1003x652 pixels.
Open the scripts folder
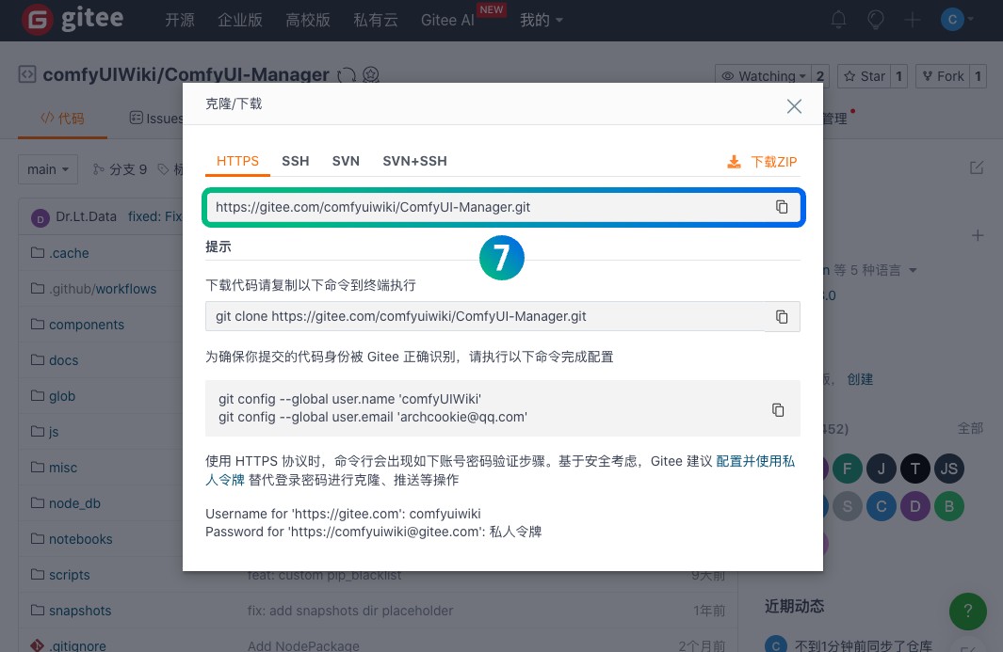click(x=69, y=575)
